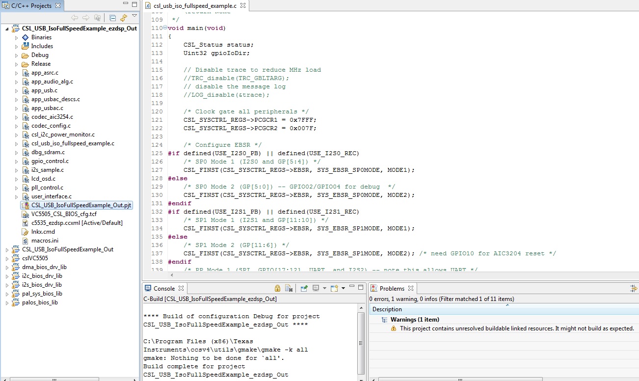Collapse the Warnings (1 item) group

(384, 320)
